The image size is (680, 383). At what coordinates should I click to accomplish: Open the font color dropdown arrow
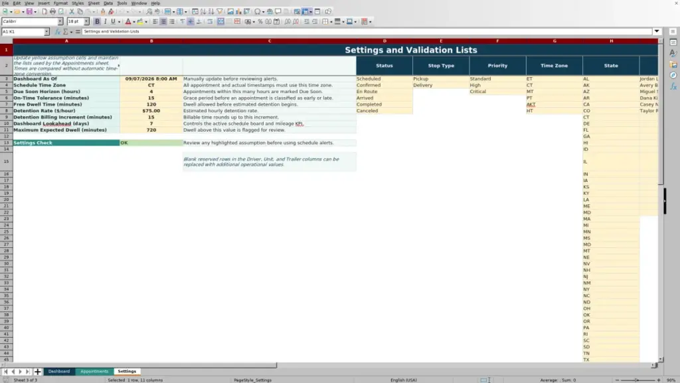point(133,22)
